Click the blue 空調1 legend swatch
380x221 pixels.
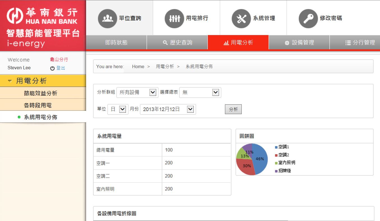tap(276, 147)
